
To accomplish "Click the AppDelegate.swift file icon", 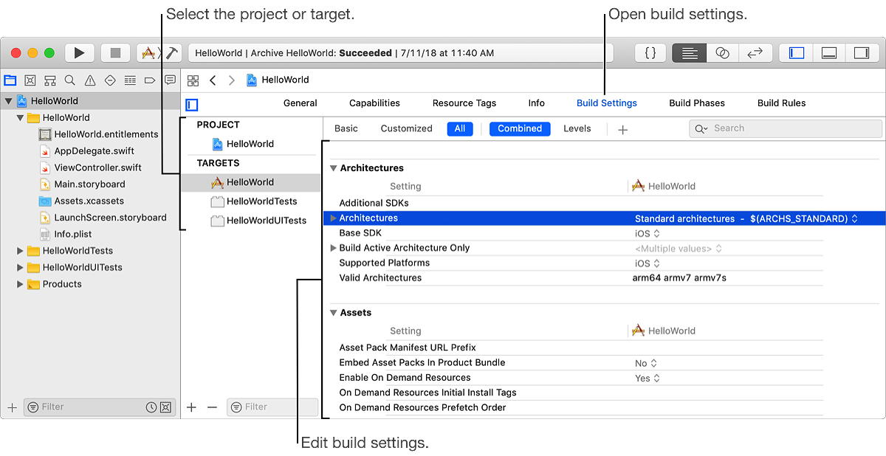I will pos(44,151).
